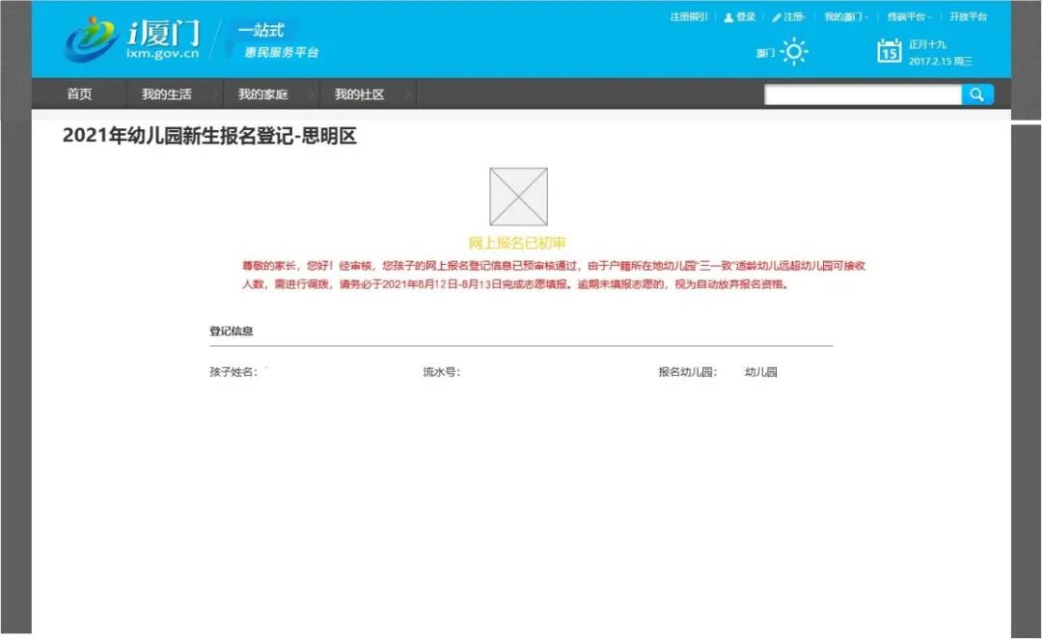Viewport: 1042px width, 639px height.
Task: Expand the arrow next to 我的生活
Action: [215, 94]
